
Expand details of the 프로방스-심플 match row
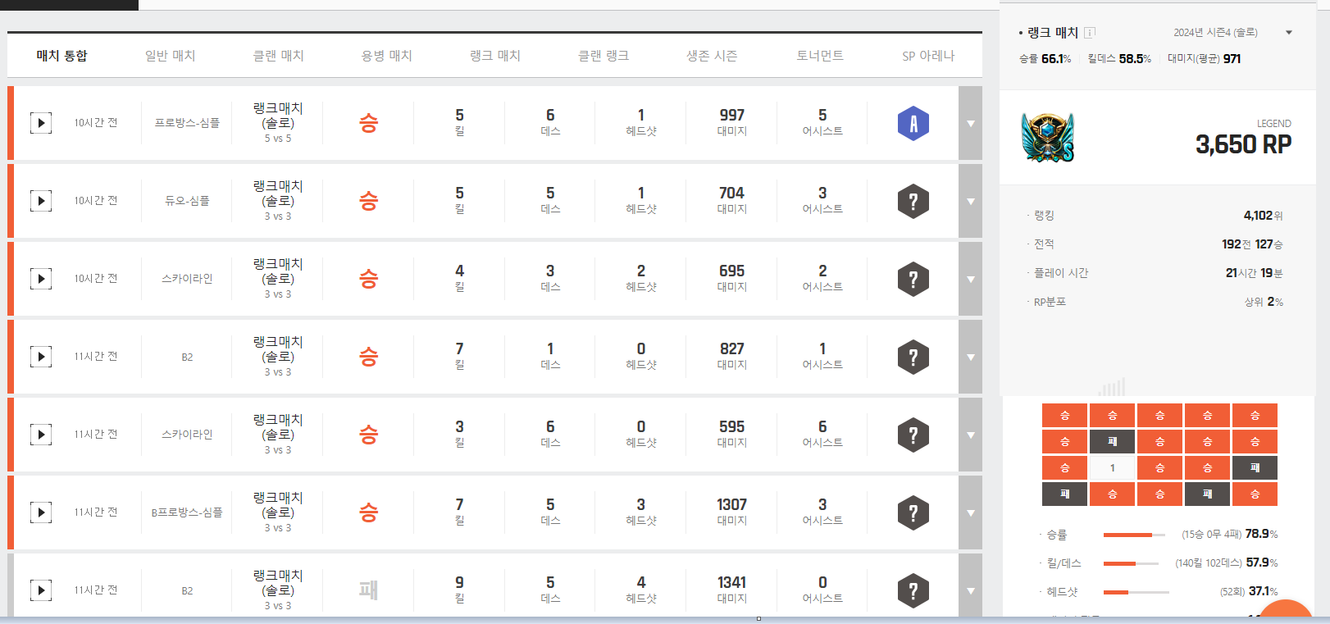[970, 124]
